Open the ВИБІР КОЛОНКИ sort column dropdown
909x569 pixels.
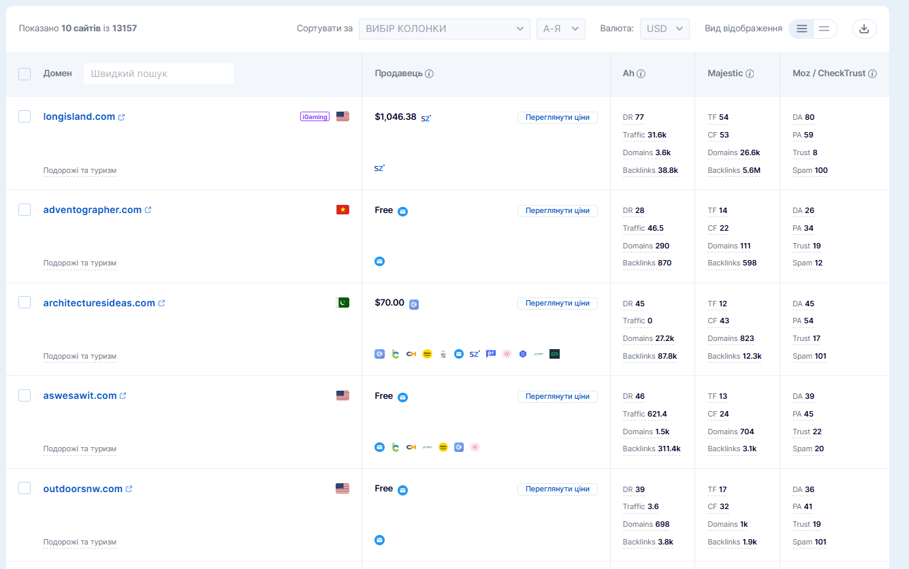point(445,29)
